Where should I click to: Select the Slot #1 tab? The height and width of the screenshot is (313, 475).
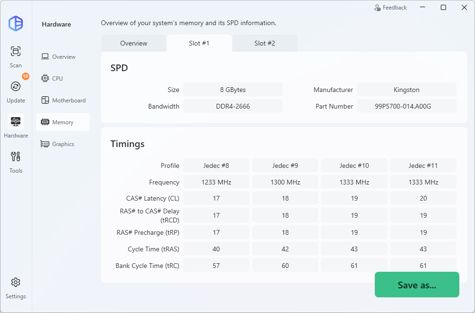pyautogui.click(x=199, y=43)
